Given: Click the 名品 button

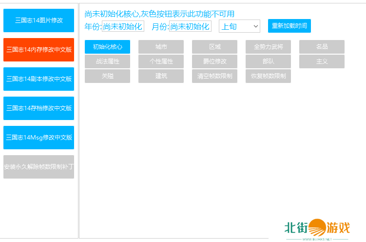Looking at the screenshot, I should [x=322, y=47].
